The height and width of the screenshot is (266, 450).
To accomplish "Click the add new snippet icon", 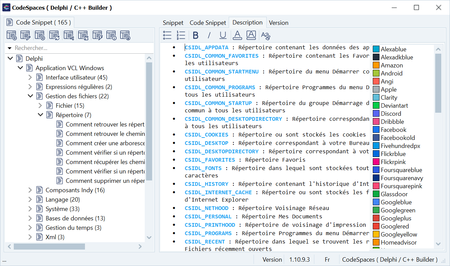I will coord(11,35).
